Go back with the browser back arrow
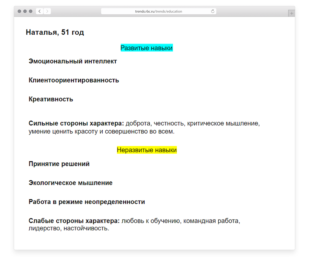This screenshot has height=261, width=309. click(x=39, y=11)
